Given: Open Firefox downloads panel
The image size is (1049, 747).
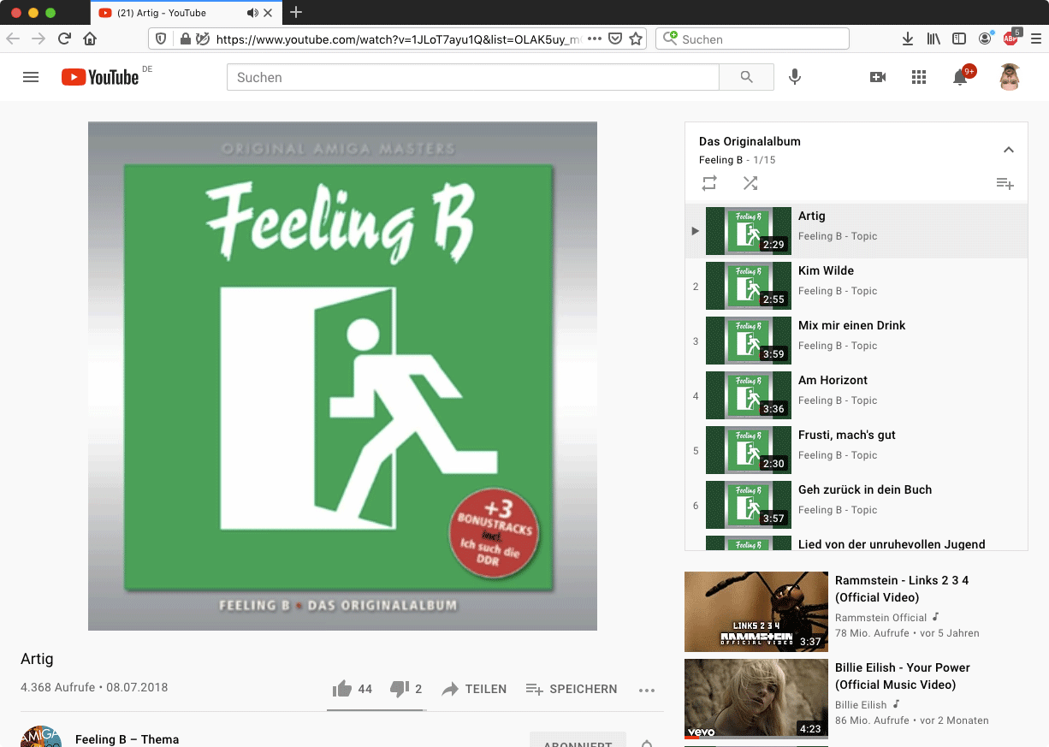Looking at the screenshot, I should (908, 39).
